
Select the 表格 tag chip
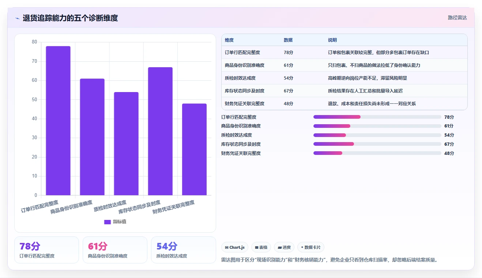coord(261,247)
